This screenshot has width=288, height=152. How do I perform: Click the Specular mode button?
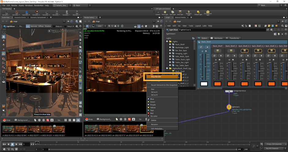(x=34, y=26)
